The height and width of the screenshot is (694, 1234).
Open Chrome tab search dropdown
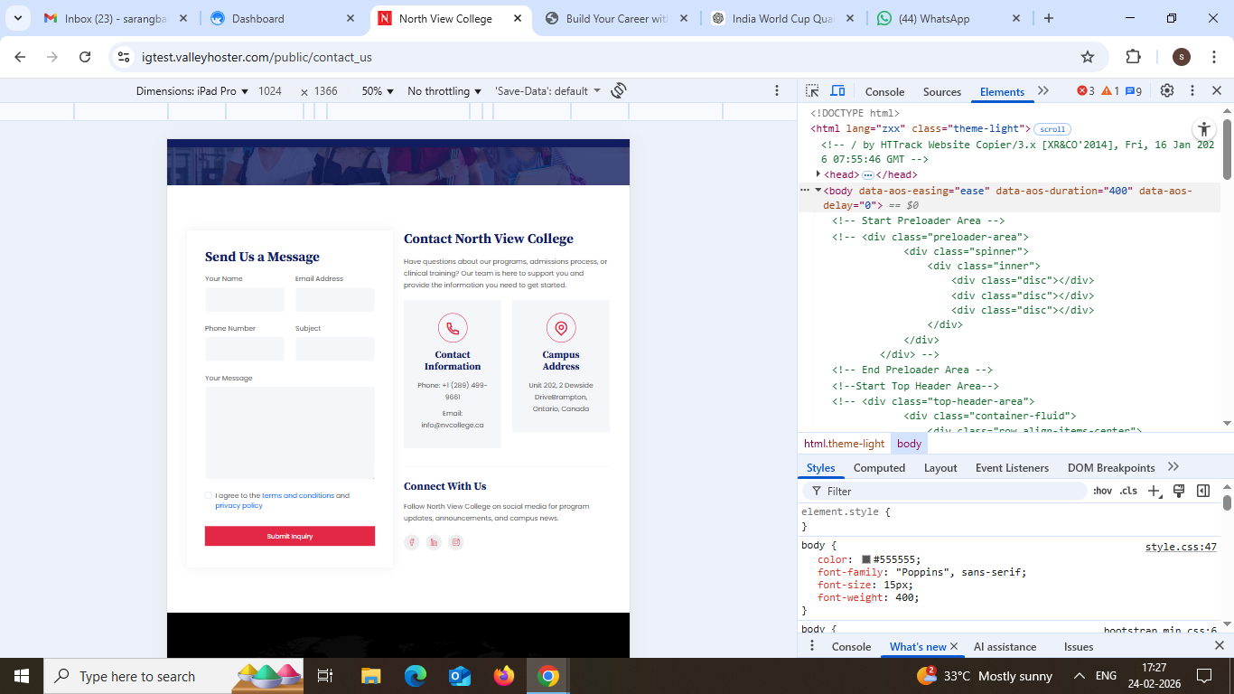click(17, 18)
